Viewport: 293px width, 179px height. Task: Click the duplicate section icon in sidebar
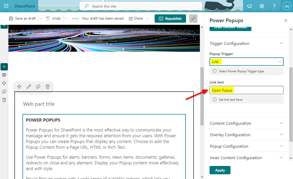[4, 92]
